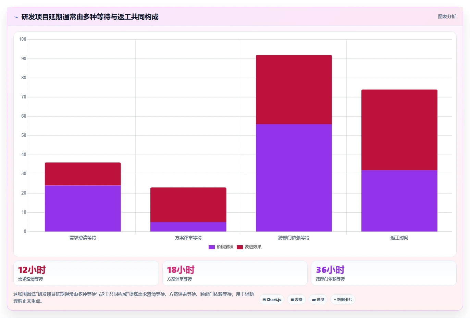The image size is (470, 318).
Task: Toggle the 阶段累积 legend swatch
Action: 212,247
